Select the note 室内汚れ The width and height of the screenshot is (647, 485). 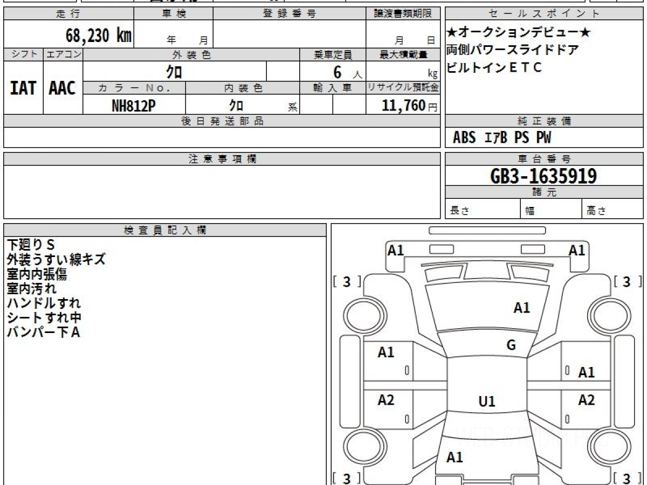click(x=31, y=288)
